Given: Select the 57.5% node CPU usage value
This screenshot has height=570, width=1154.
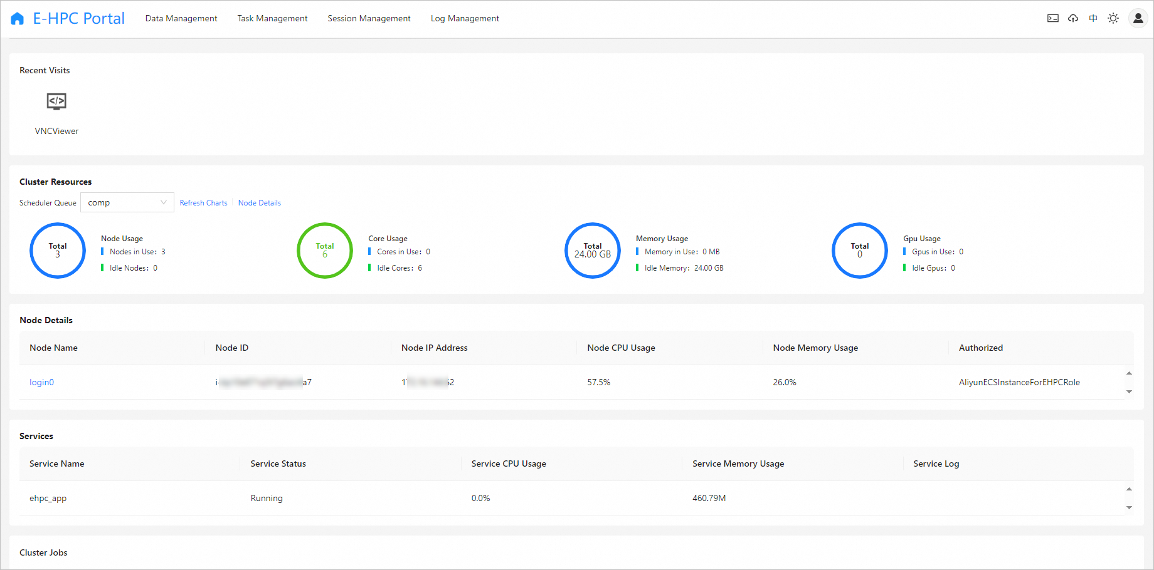Looking at the screenshot, I should point(599,382).
